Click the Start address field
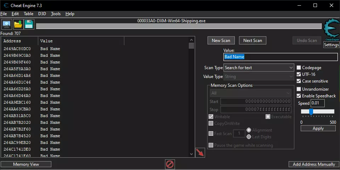The height and width of the screenshot is (170, 340). coord(256,101)
